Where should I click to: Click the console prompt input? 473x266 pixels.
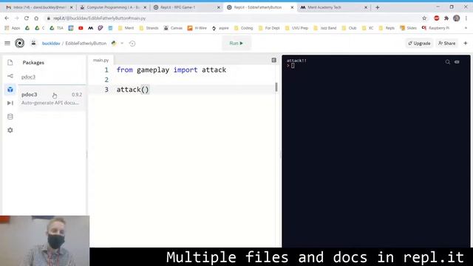(x=293, y=66)
